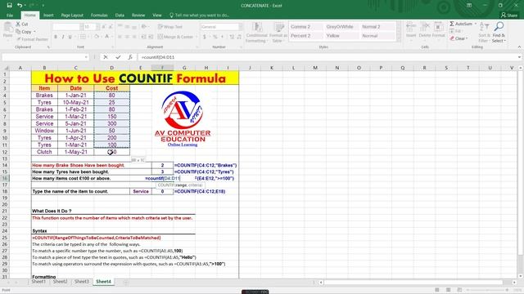Toggle Underline formatting

tap(70, 37)
